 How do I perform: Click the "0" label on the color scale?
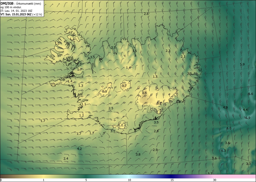[1, 180]
